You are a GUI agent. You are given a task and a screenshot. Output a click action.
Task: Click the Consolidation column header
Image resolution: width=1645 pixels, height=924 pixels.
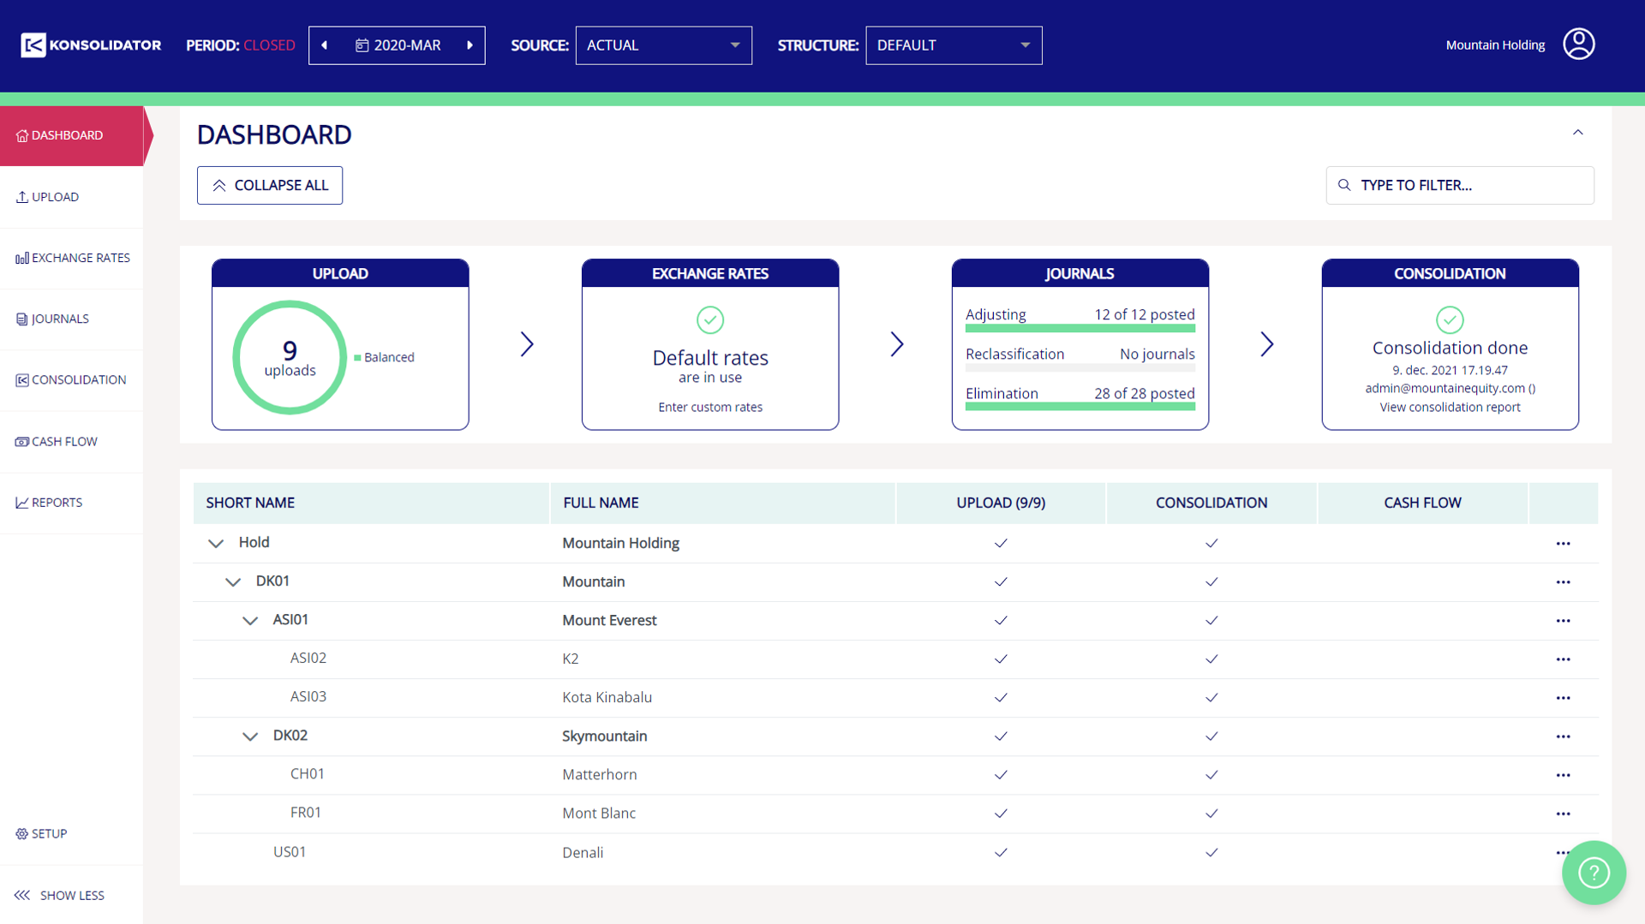(1211, 503)
